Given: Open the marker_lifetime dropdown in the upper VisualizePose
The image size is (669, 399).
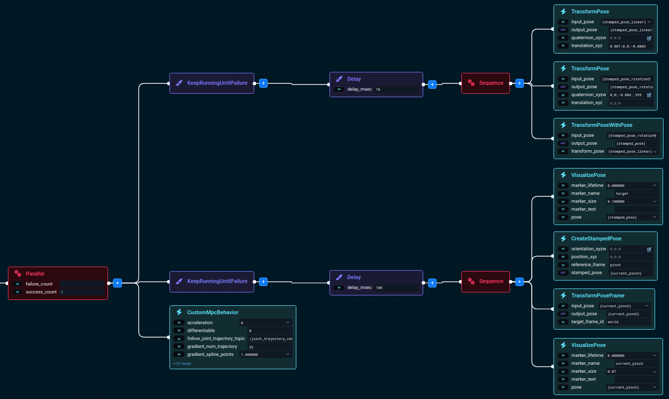Looking at the screenshot, I should click(x=653, y=185).
